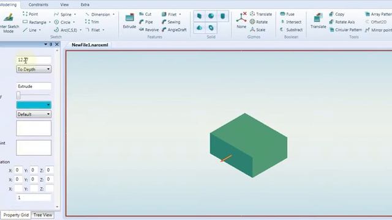392x220 pixels.
Task: Open the Arc(C,S,E) dropdown arrow
Action: (x=80, y=30)
